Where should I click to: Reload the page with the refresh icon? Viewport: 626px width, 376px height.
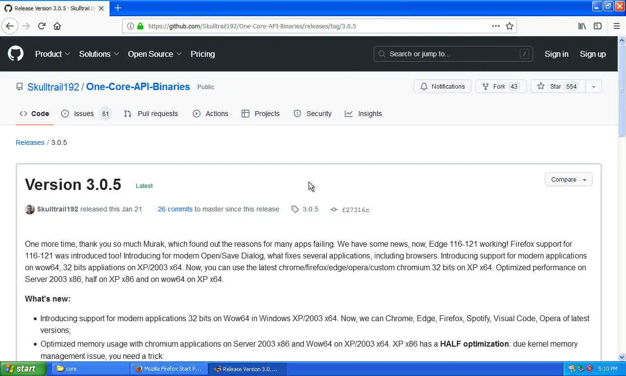point(42,26)
